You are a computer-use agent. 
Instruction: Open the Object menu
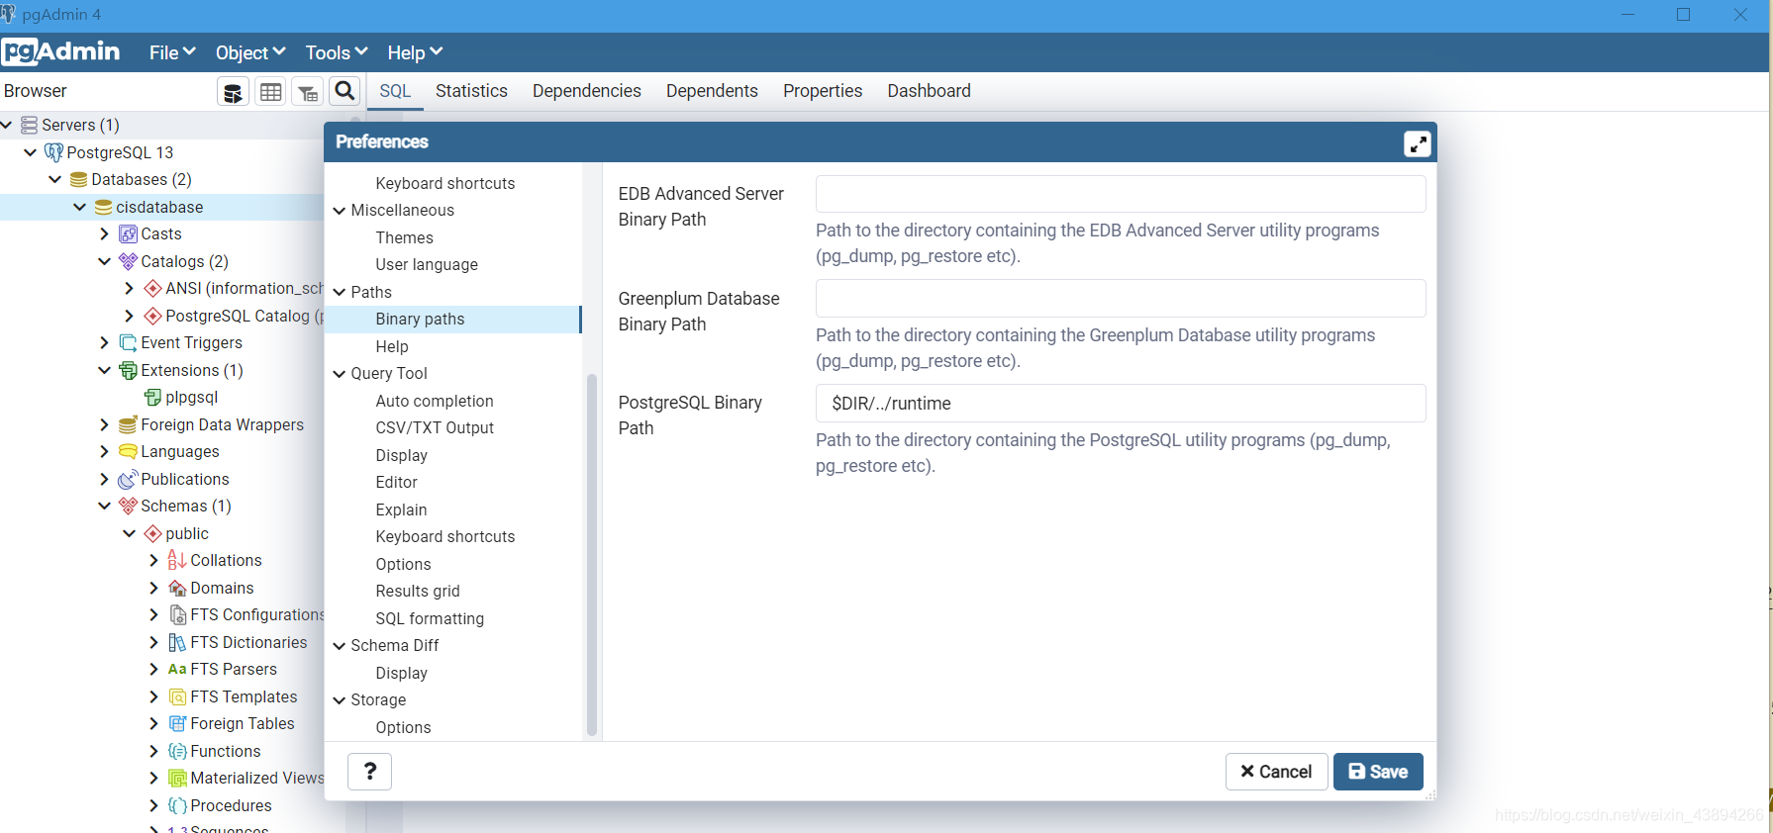point(250,52)
